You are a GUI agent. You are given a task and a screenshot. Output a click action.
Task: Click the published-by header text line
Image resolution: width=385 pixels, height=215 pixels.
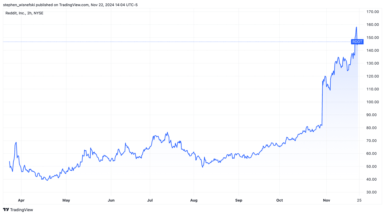(x=70, y=5)
